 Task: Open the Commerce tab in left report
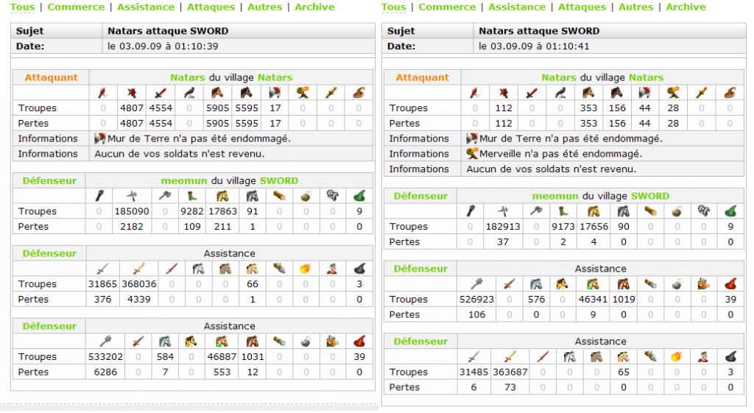[76, 7]
